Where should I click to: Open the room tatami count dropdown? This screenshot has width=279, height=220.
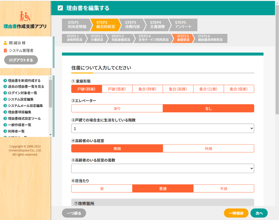point(163,168)
